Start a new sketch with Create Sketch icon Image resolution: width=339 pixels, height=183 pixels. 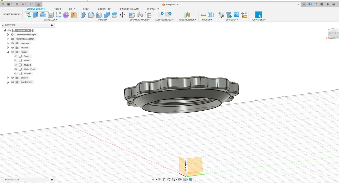[x=27, y=15]
